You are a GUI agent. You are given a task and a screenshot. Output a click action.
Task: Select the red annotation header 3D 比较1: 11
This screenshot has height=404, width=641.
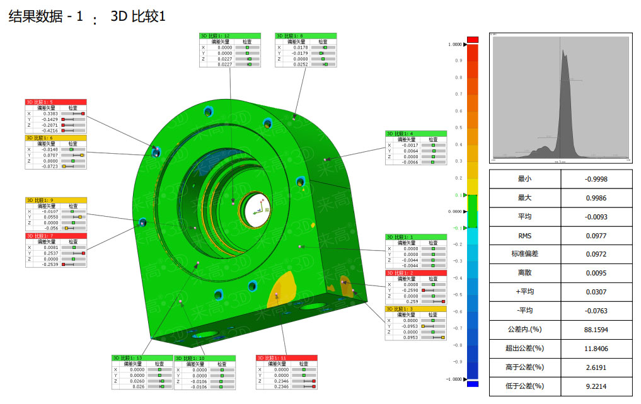[x=286, y=358]
